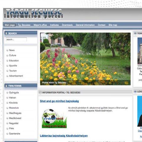This screenshot has width=142, height=142.
Task: Click the bullet icon beside Nagyatád
Action: (7, 123)
